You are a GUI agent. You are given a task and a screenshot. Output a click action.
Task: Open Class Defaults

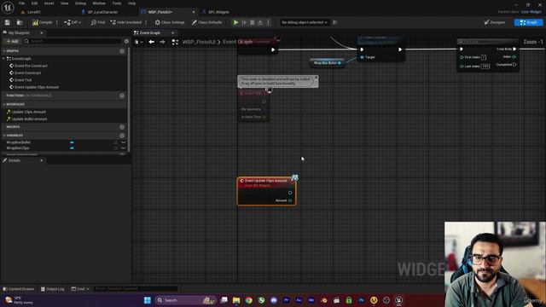(206, 22)
